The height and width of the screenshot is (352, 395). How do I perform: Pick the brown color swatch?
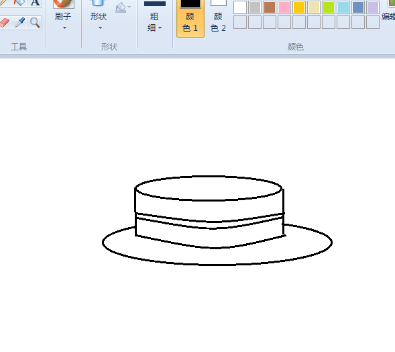click(x=270, y=7)
